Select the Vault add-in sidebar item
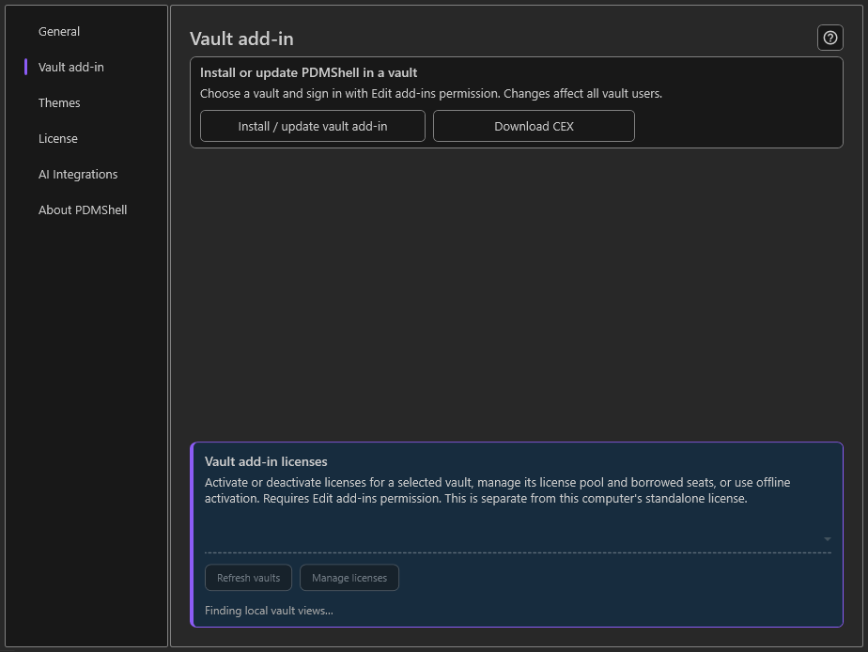 (70, 67)
